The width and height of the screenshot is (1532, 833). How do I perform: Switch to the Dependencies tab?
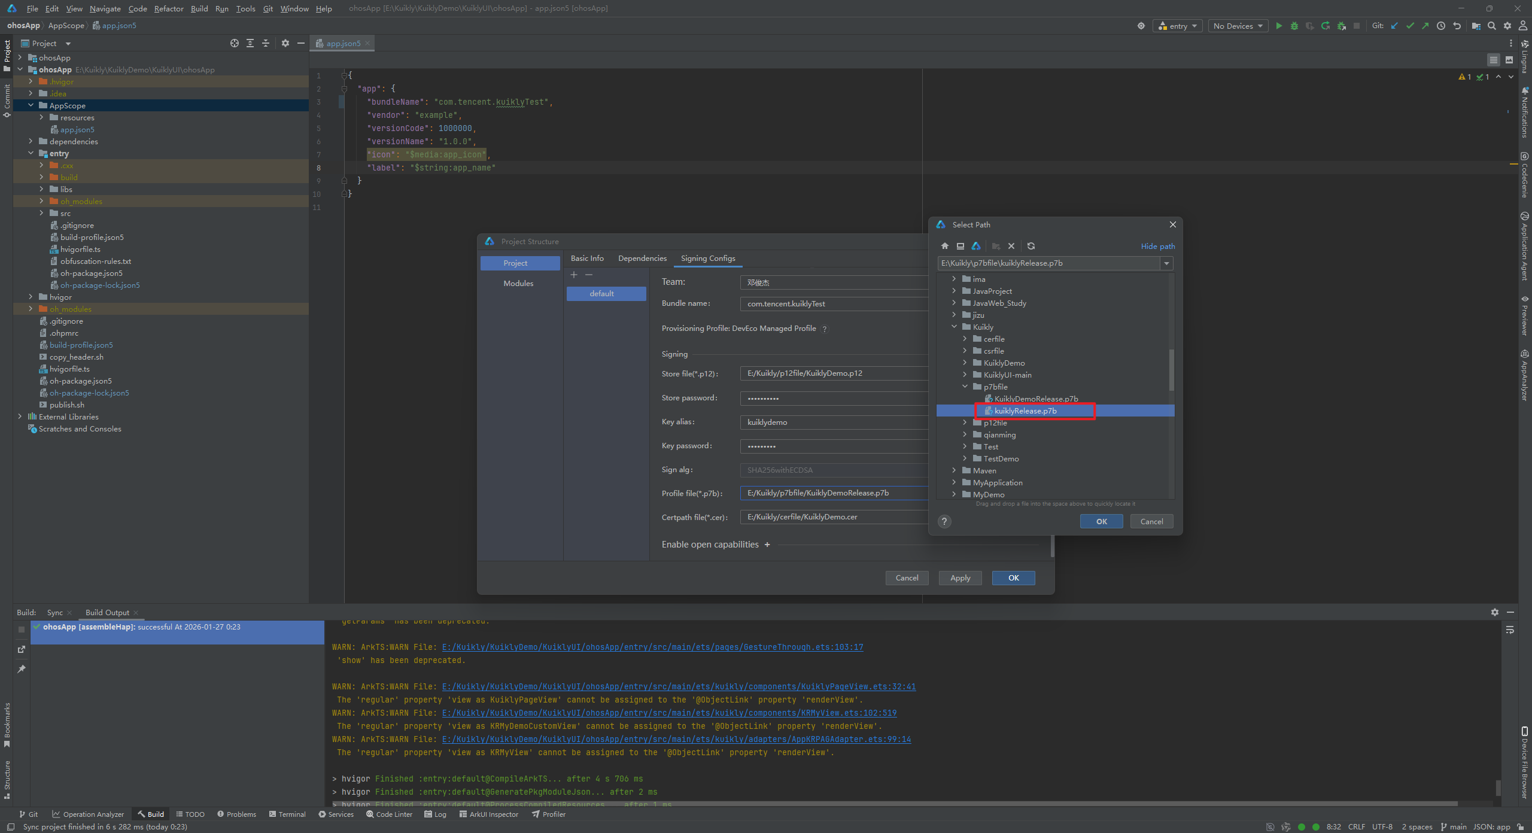[x=642, y=258]
